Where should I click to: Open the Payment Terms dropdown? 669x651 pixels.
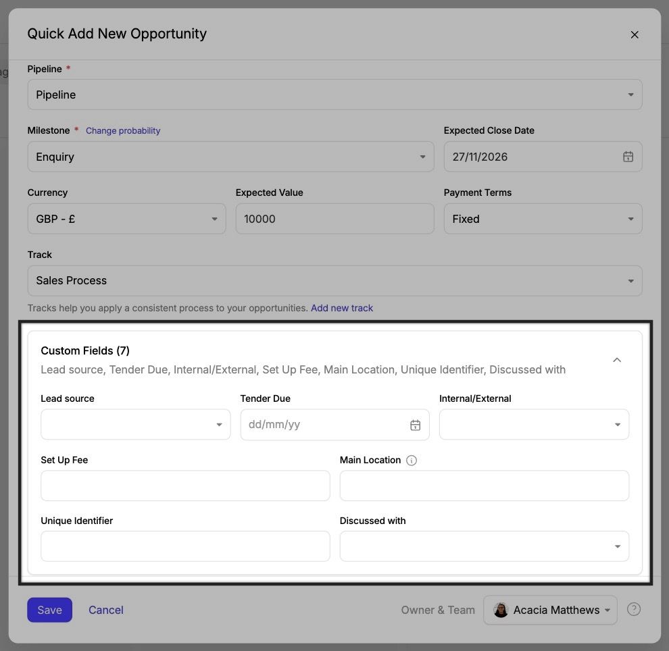[x=543, y=219]
